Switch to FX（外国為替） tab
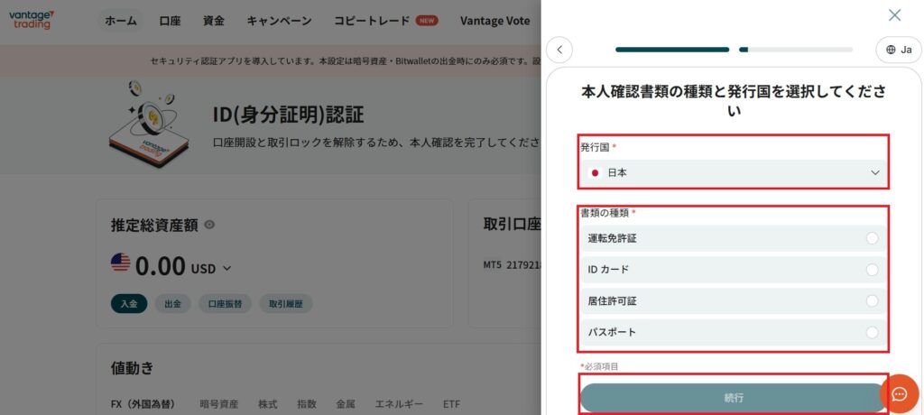924x415 pixels. pyautogui.click(x=143, y=404)
